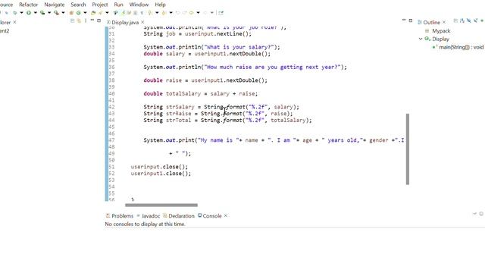The width and height of the screenshot is (485, 273).
Task: Close the Console view tab
Action: (226, 215)
